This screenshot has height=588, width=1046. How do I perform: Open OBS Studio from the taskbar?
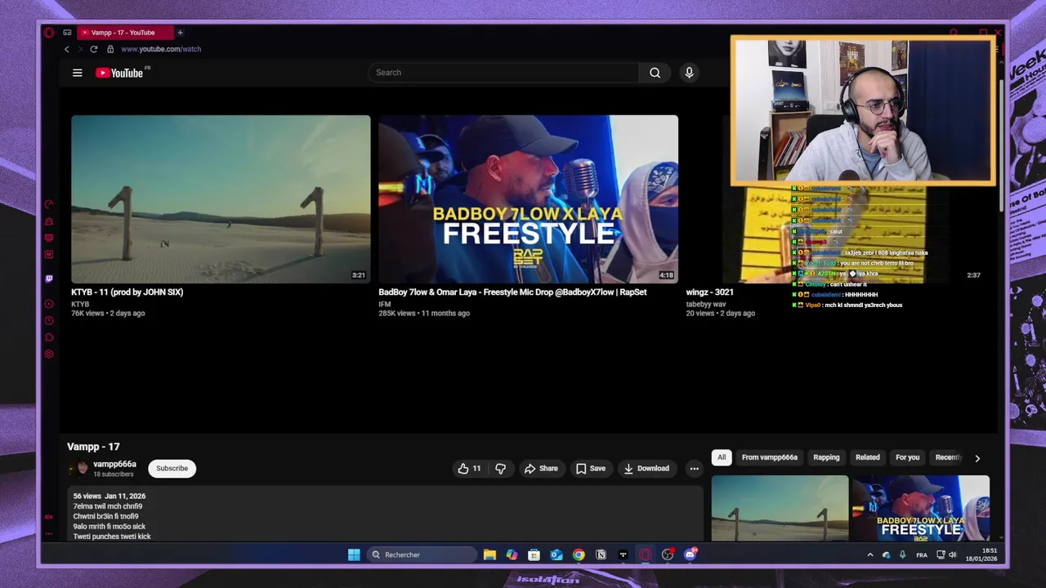tap(668, 555)
